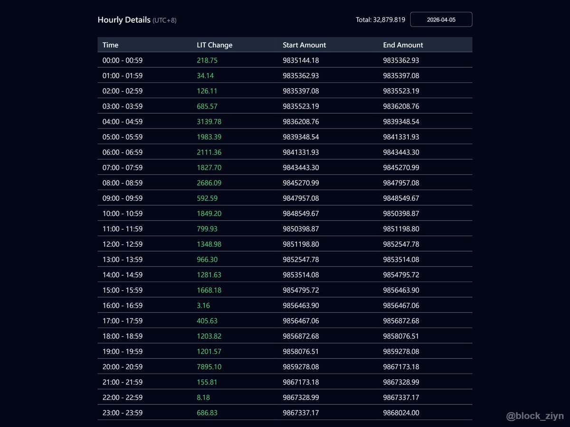Select the 18:00 - 18:59 time cell
Image resolution: width=570 pixels, height=427 pixels.
[x=123, y=336]
